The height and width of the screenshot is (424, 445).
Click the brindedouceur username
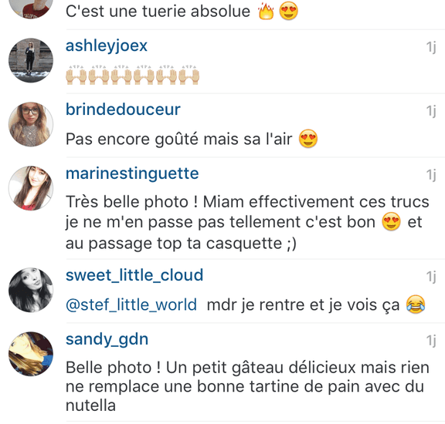123,109
